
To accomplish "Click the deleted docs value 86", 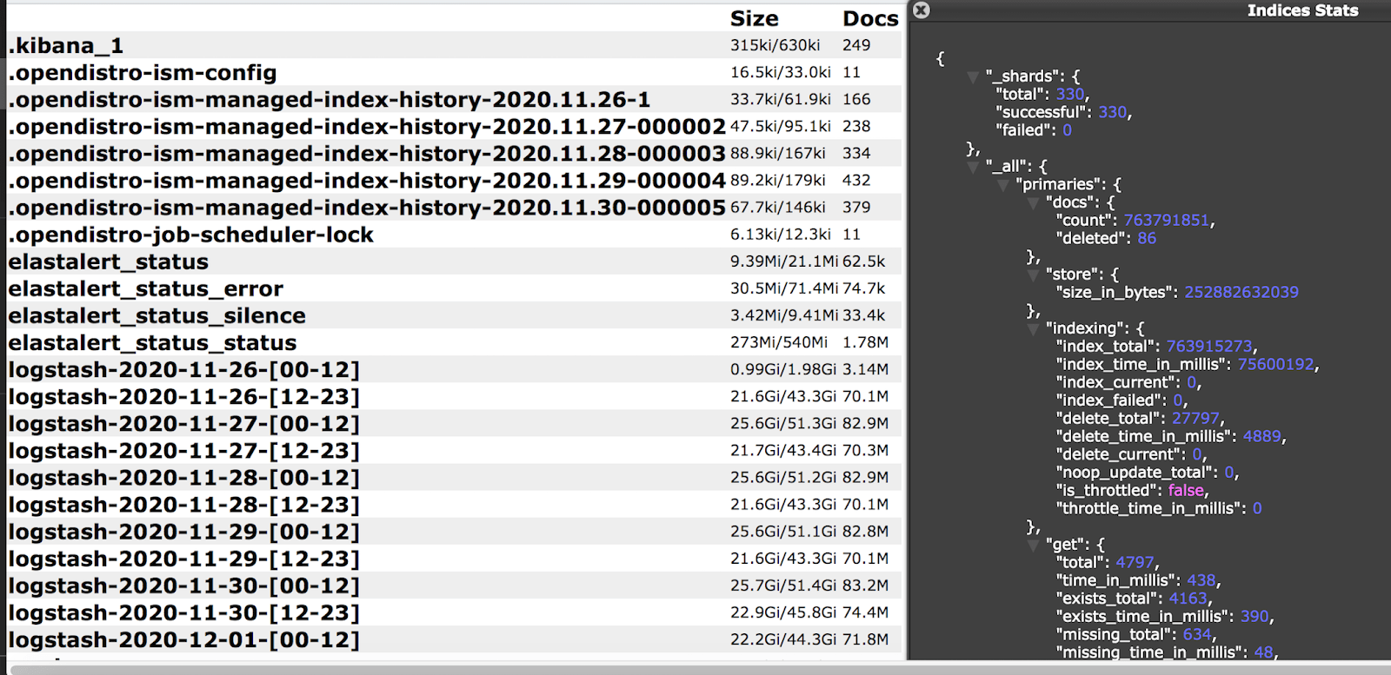I will click(1147, 239).
